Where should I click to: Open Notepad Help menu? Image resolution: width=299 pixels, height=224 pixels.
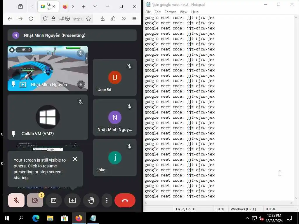(195, 12)
